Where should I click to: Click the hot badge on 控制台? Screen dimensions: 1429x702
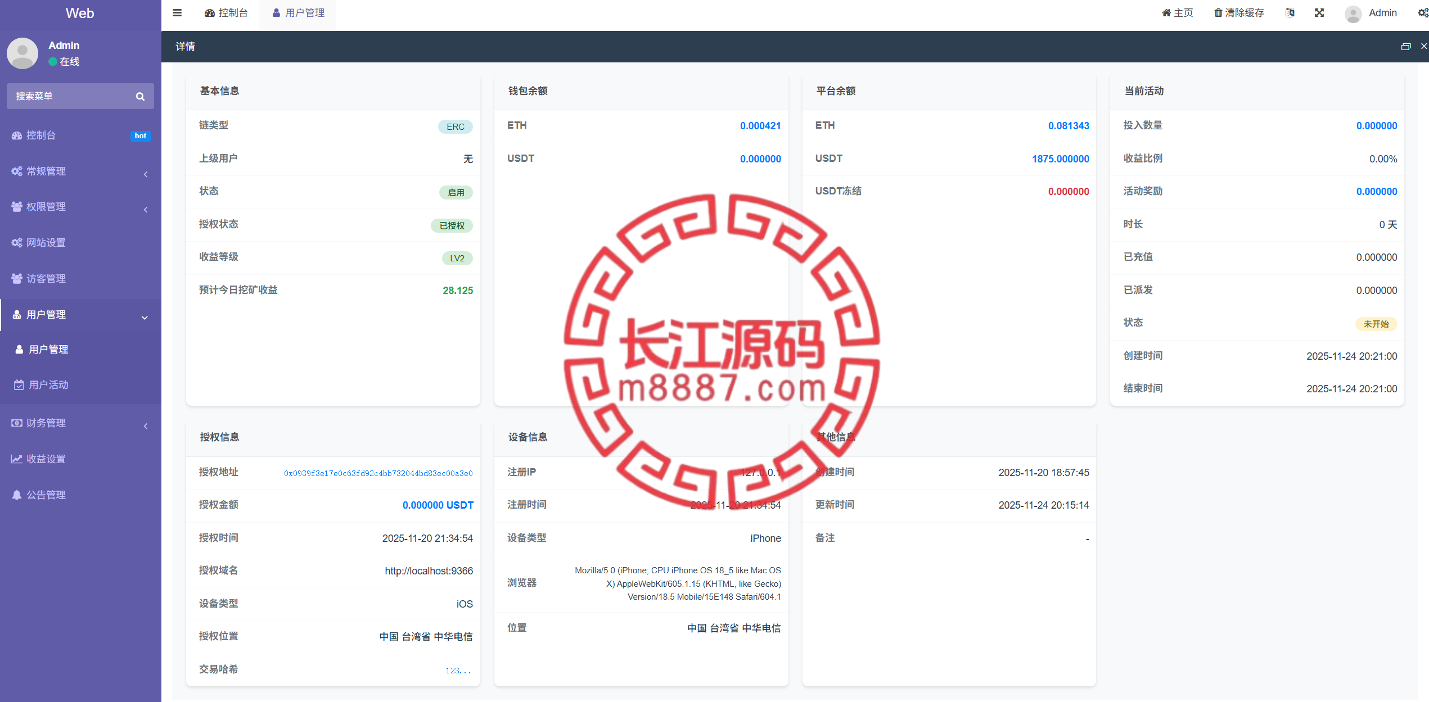tap(141, 136)
